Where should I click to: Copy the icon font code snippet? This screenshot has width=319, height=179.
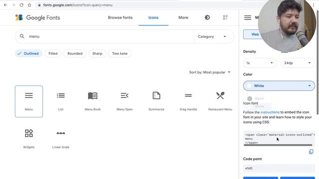tap(311, 152)
